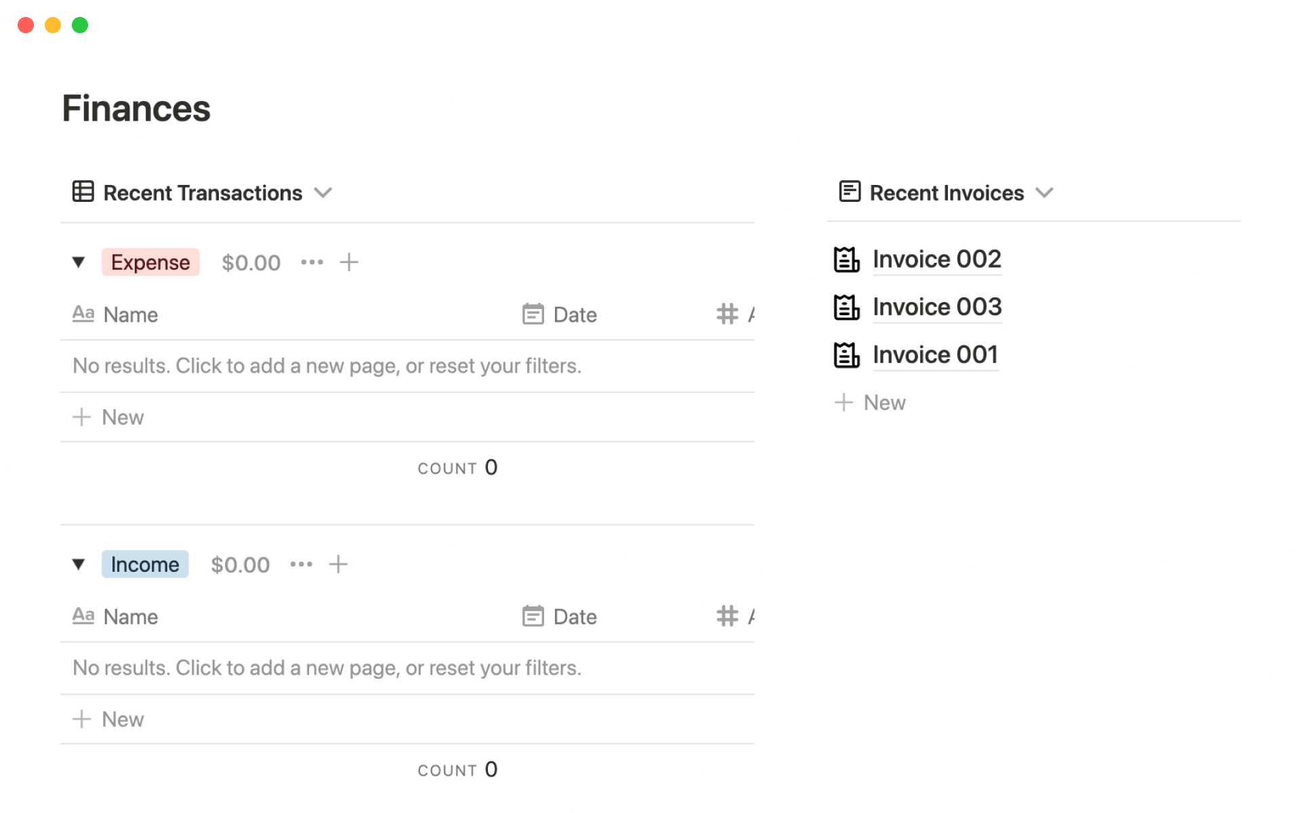Screen dimensions: 1301x813
Task: Open the Recent Invoices view dropdown chevron
Action: [x=1044, y=193]
